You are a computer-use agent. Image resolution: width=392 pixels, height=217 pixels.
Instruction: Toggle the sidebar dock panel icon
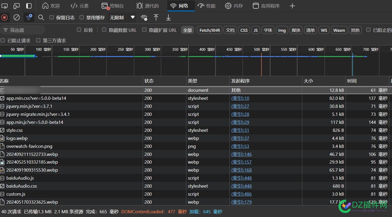click(29, 6)
